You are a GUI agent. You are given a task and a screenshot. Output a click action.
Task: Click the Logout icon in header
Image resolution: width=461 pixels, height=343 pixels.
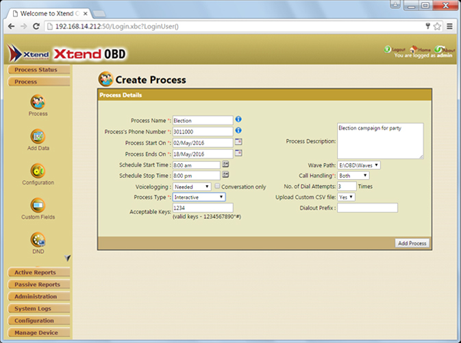(x=388, y=49)
